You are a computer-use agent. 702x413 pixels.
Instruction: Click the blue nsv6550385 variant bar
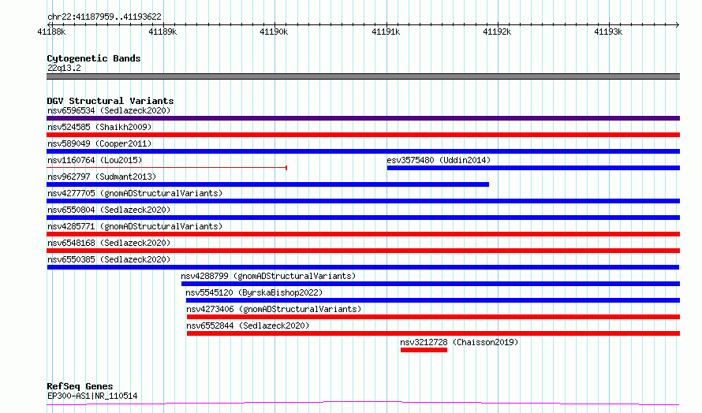click(363, 267)
